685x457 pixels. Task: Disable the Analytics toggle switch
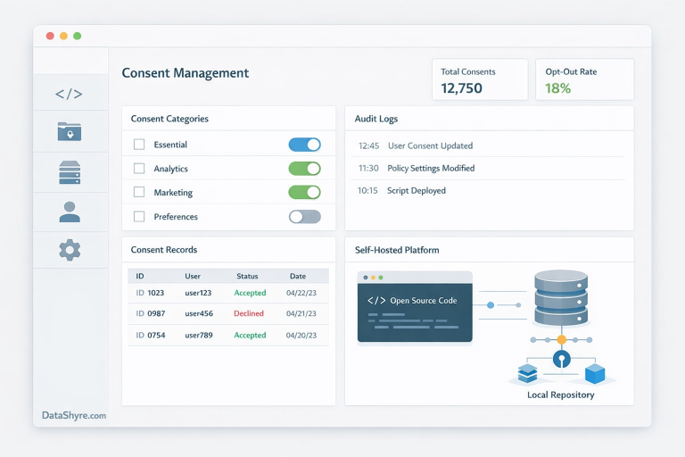(304, 169)
